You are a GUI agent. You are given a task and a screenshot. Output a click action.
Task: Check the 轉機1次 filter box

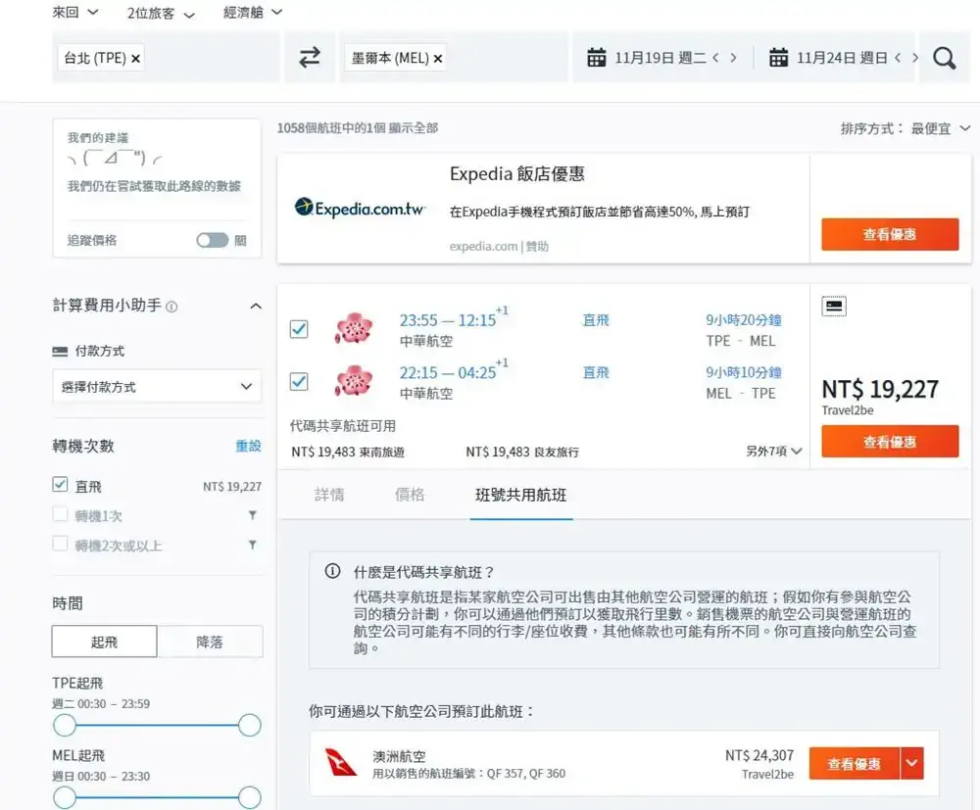click(x=60, y=514)
